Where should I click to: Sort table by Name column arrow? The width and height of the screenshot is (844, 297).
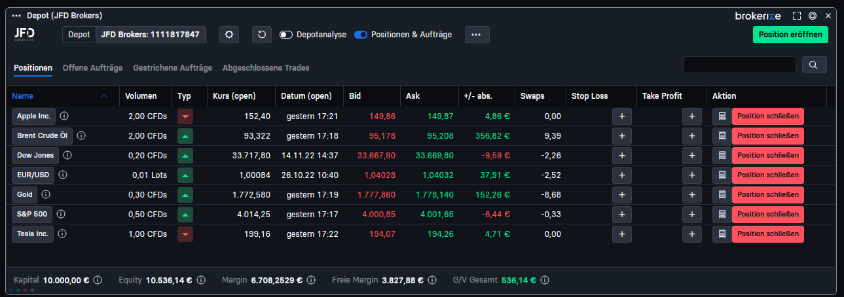[104, 96]
